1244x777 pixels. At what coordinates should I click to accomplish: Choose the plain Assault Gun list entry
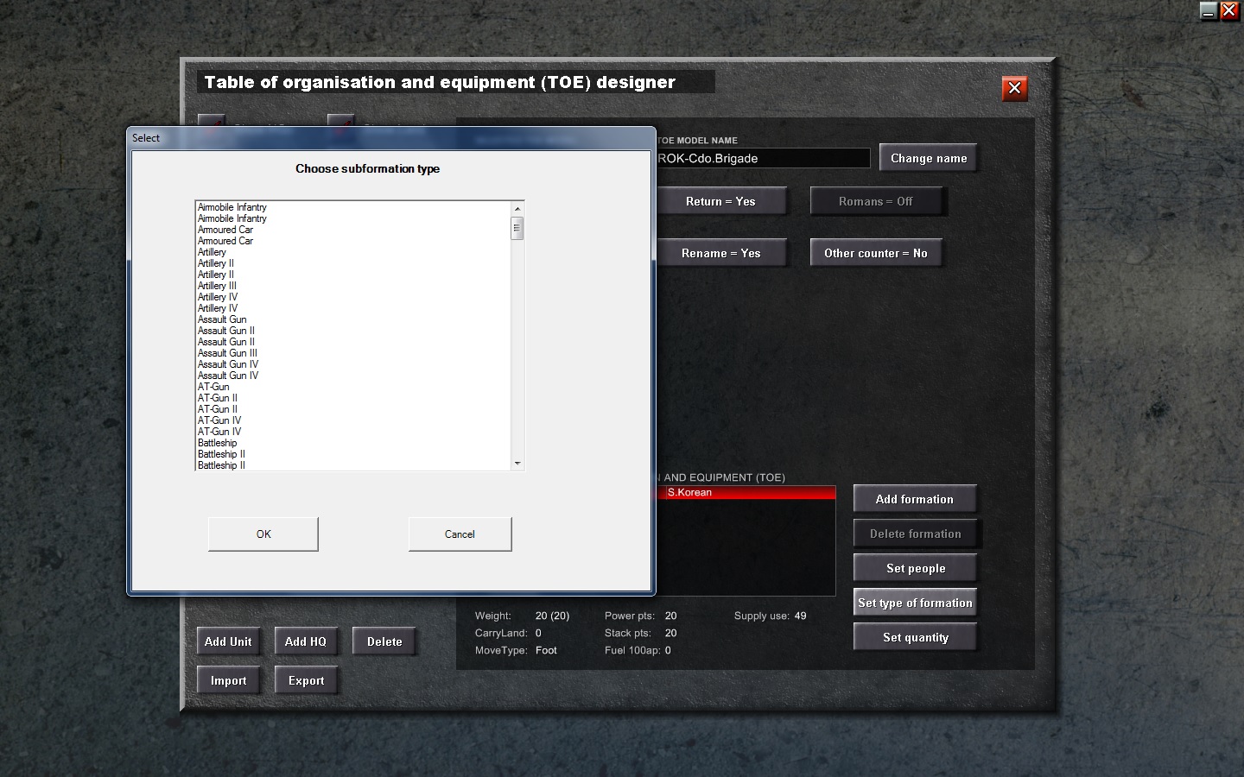(222, 319)
